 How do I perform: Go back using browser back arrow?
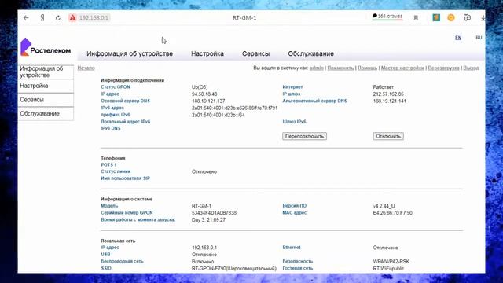coord(26,17)
